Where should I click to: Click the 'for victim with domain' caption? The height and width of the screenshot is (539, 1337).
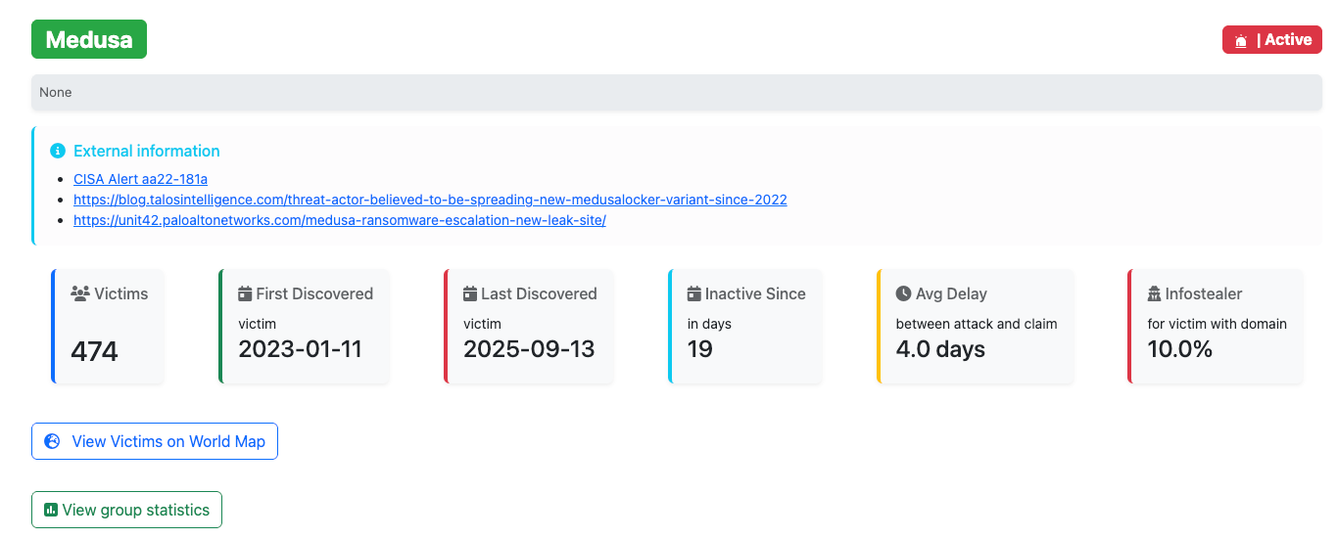coord(1218,324)
